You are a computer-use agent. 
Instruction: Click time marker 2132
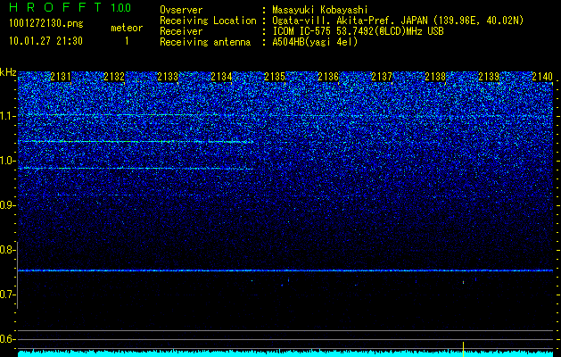[114, 76]
